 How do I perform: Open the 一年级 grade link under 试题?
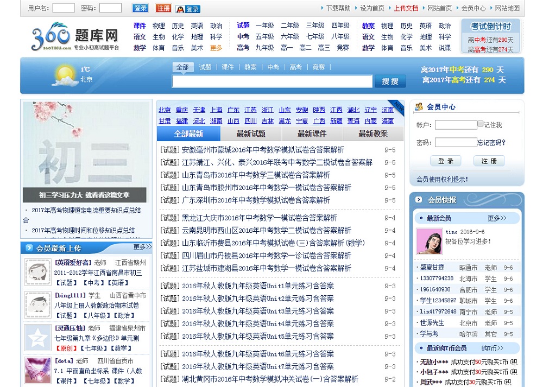pyautogui.click(x=264, y=26)
